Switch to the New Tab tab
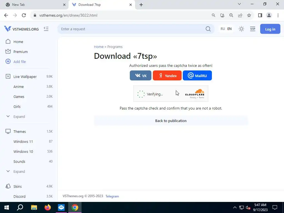 34,5
